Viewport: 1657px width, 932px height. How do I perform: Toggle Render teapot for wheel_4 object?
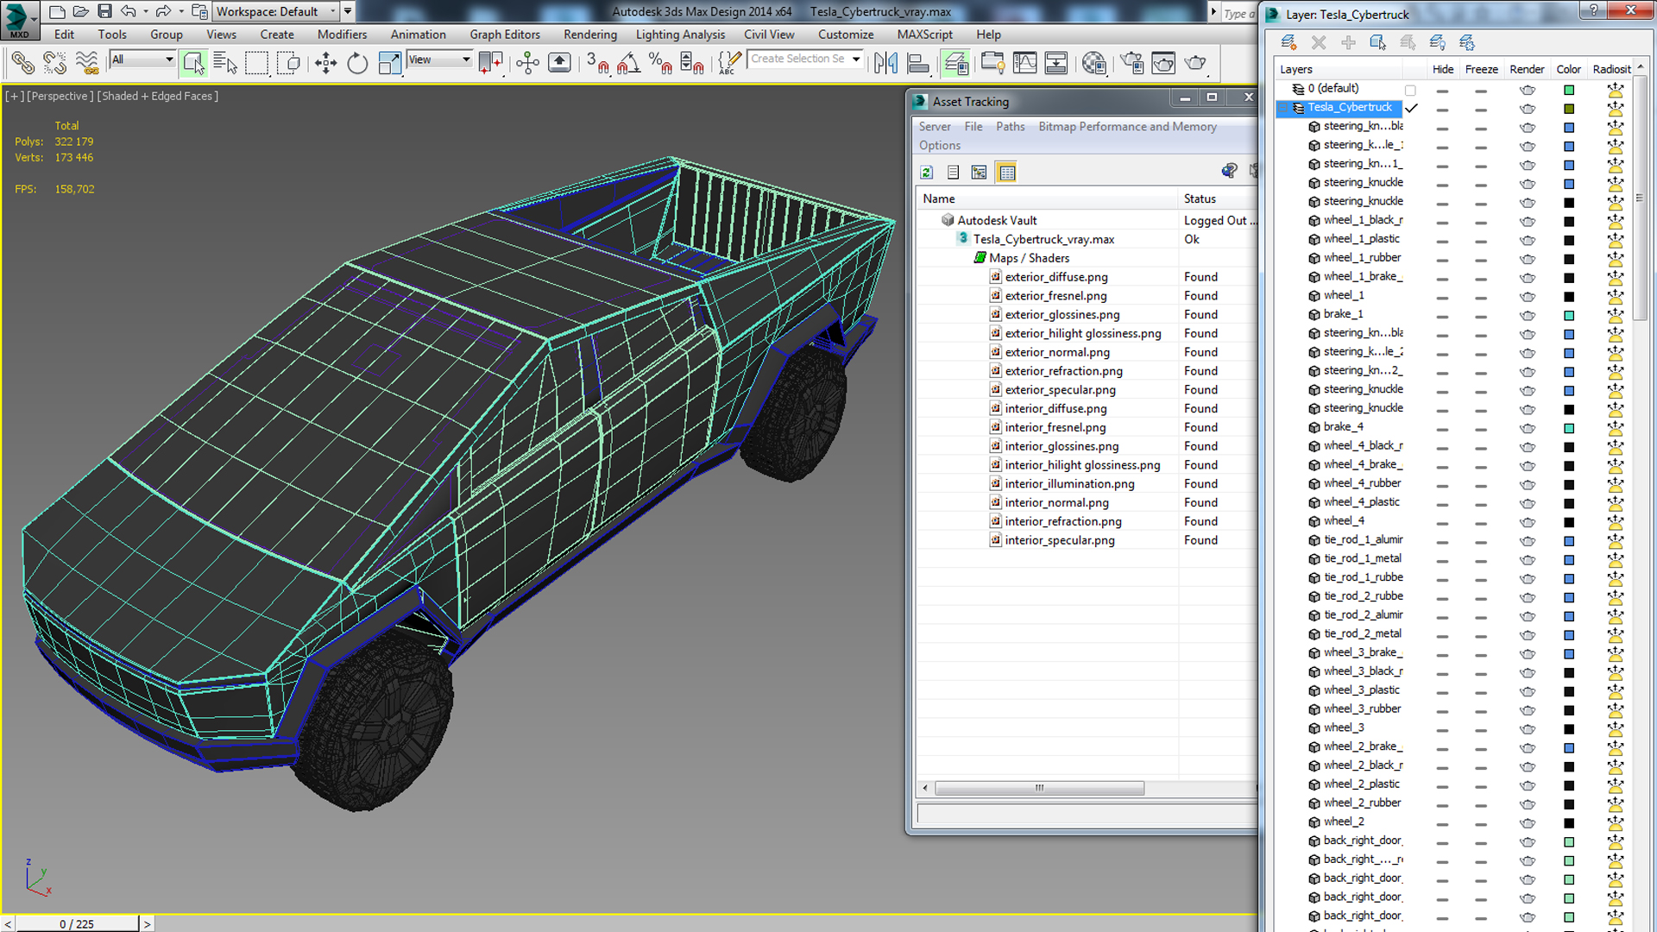coord(1527,522)
